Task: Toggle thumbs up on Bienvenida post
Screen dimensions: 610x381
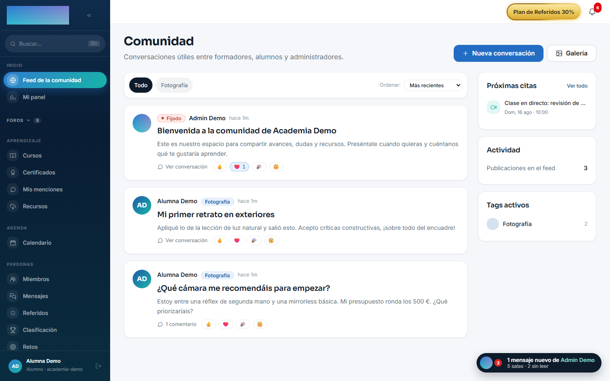Action: click(220, 167)
